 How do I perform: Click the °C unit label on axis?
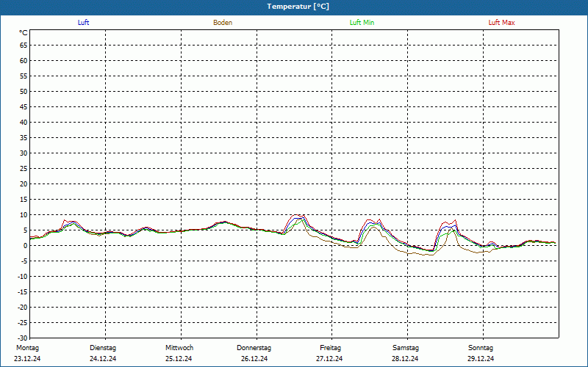click(24, 33)
